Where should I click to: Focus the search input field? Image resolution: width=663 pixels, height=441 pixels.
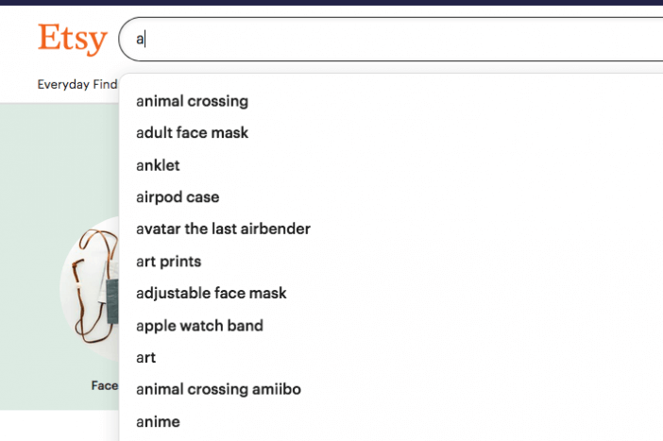click(391, 40)
